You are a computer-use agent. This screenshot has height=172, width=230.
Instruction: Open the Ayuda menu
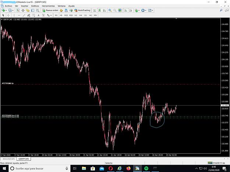[71, 6]
